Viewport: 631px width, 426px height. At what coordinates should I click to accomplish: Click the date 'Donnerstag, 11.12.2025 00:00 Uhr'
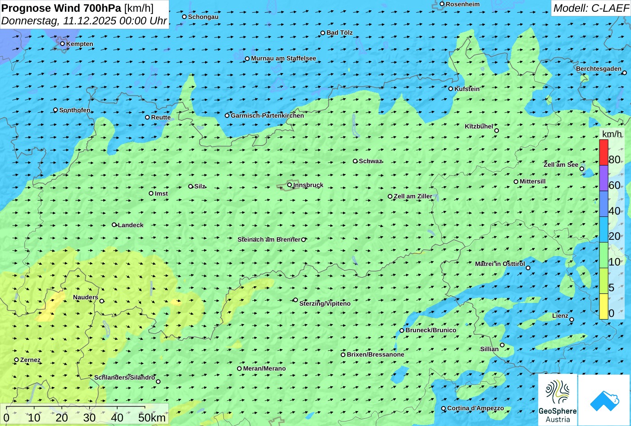(x=84, y=21)
